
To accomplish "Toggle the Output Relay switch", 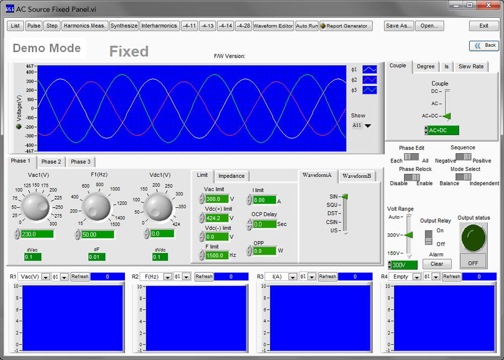I will (x=429, y=237).
